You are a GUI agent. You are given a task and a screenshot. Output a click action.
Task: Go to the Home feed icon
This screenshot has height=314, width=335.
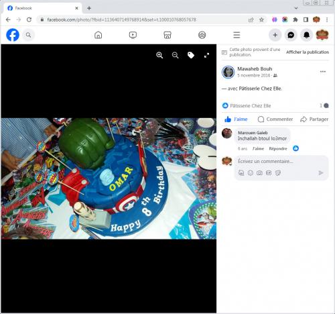click(98, 35)
